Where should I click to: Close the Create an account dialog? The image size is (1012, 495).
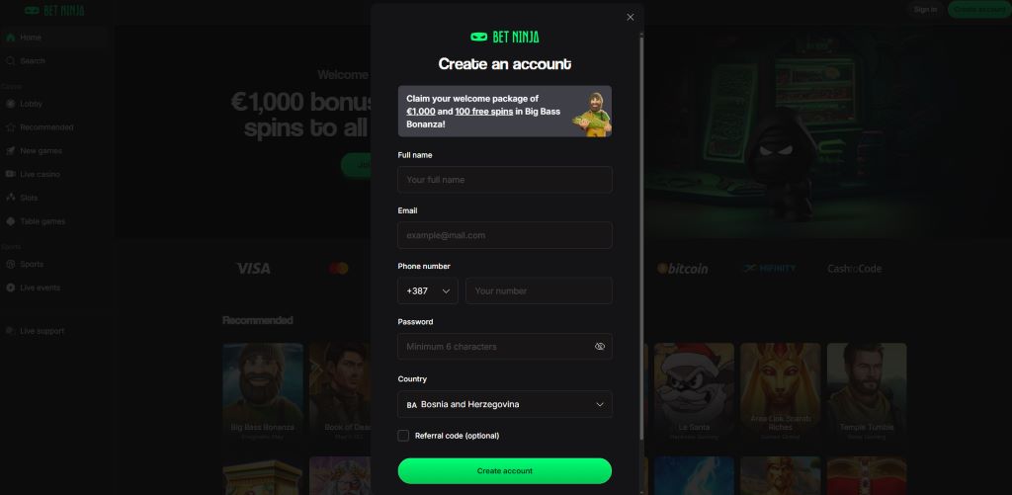tap(631, 18)
